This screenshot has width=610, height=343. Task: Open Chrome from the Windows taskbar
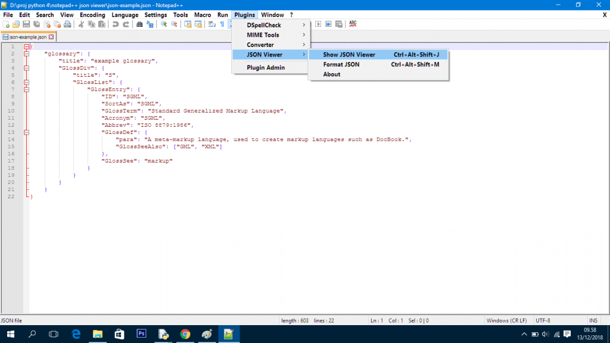(185, 334)
